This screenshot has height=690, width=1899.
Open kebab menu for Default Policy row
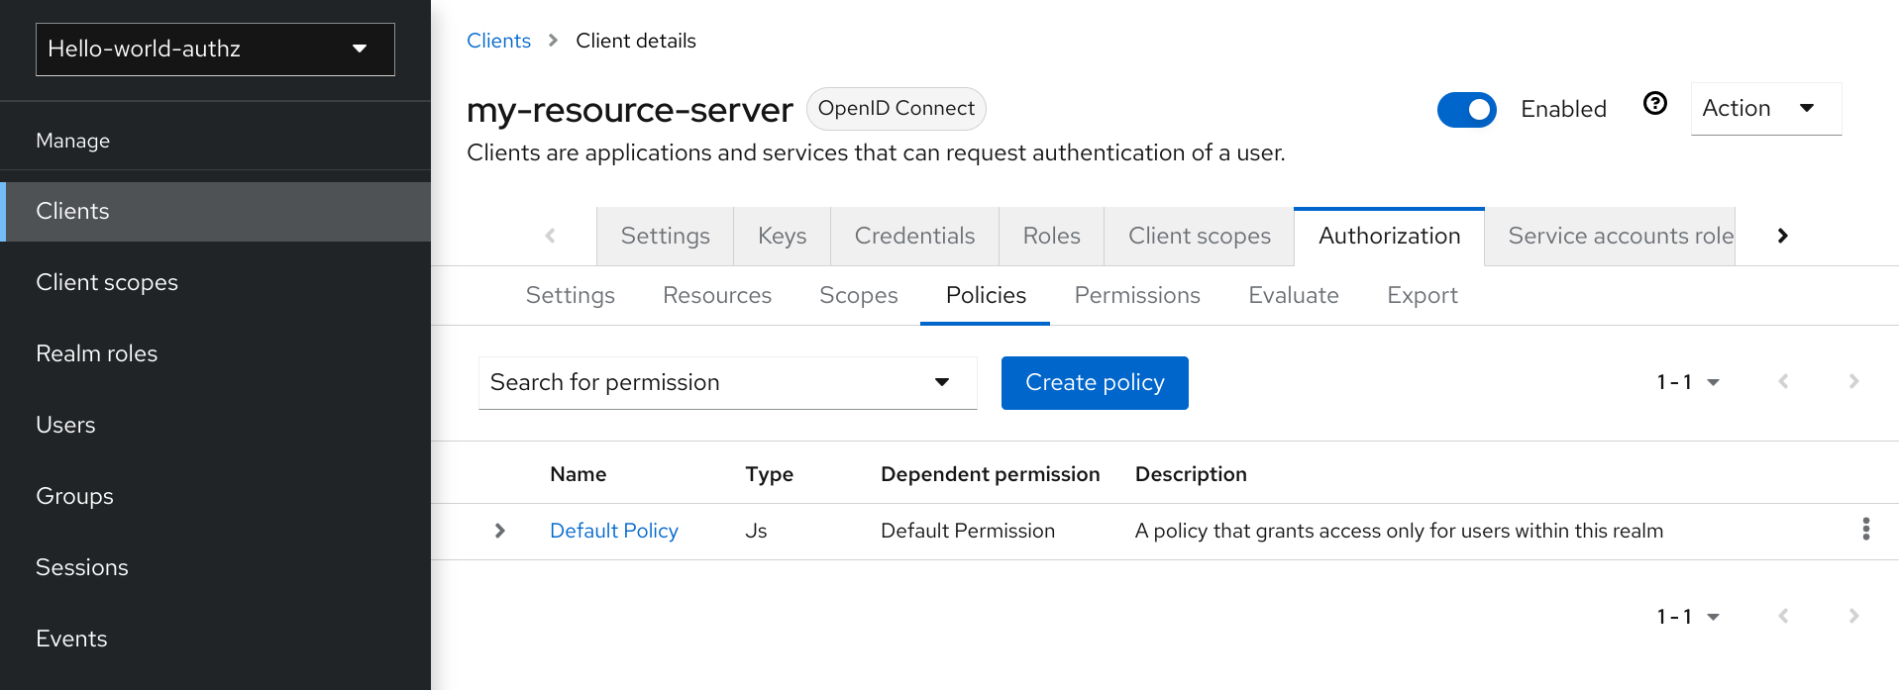[1865, 529]
